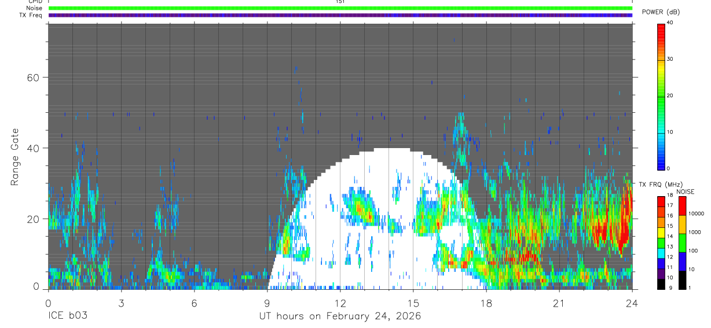Click the "Noise" row label at top left
This screenshot has width=711, height=328.
pyautogui.click(x=34, y=8)
